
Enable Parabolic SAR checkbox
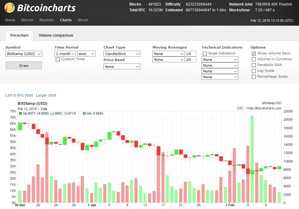coord(254,65)
